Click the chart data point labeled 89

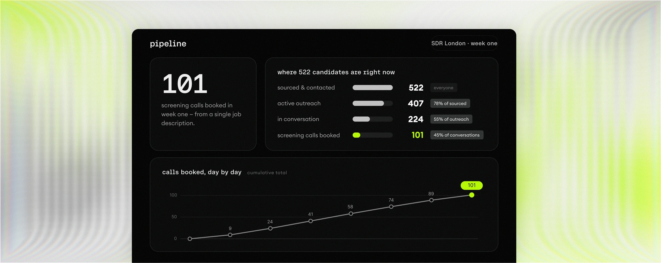coord(431,200)
